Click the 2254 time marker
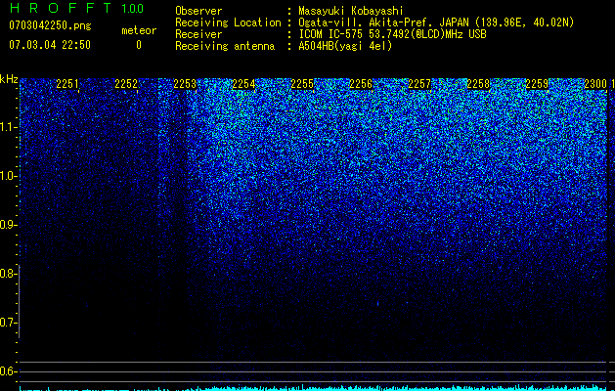Viewport: 615px width, 391px height. 243,84
